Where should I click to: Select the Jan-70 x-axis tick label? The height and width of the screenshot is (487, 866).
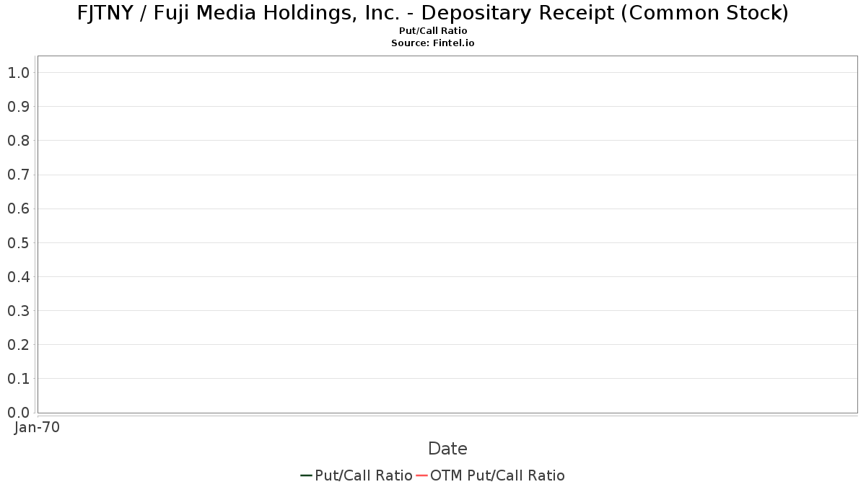coord(37,427)
